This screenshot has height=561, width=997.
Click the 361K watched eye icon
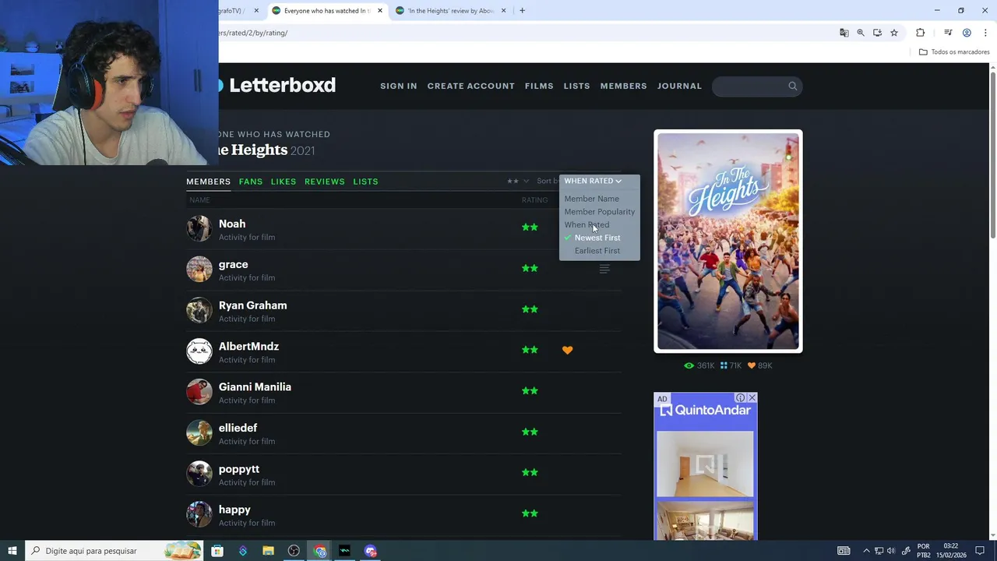coord(689,365)
